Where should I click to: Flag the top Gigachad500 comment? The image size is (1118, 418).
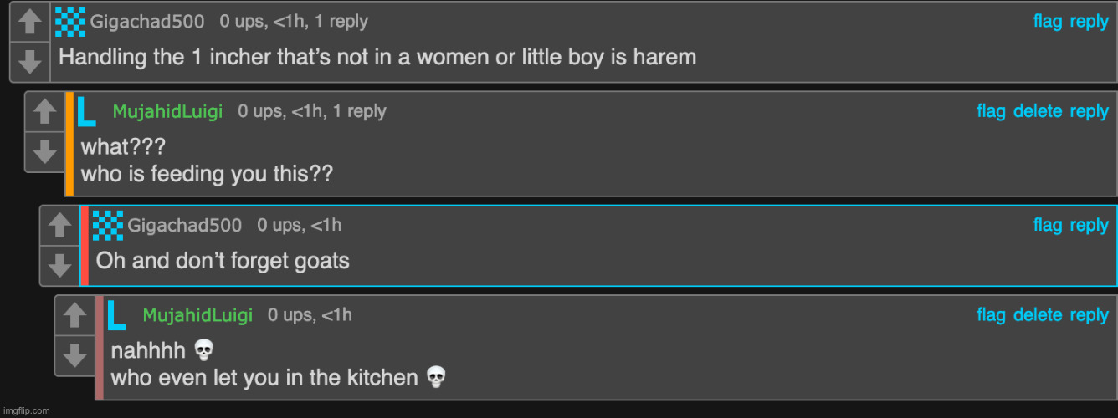point(1048,22)
